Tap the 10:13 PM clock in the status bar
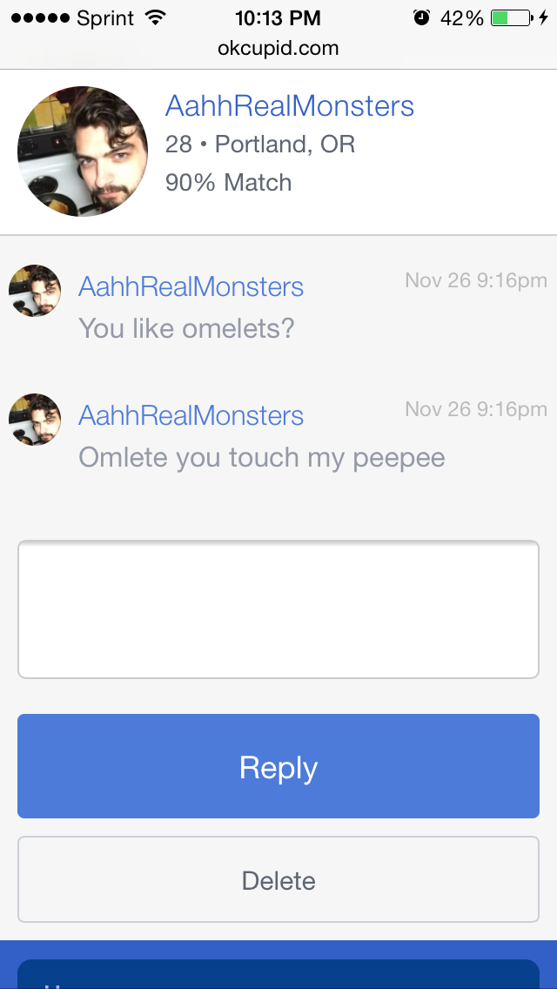 278,17
